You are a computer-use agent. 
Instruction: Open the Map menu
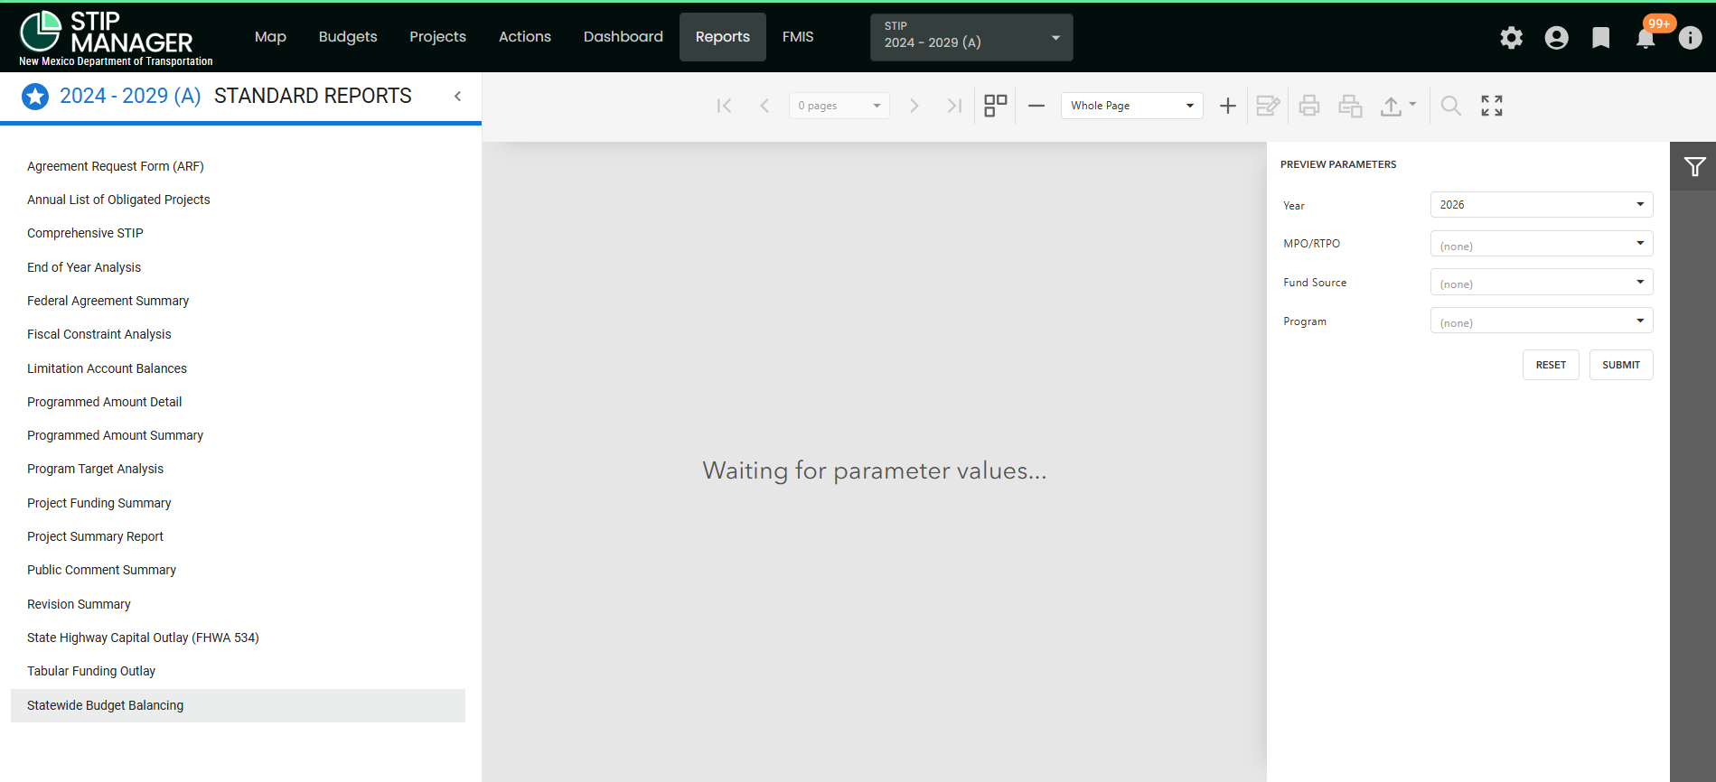(x=270, y=37)
